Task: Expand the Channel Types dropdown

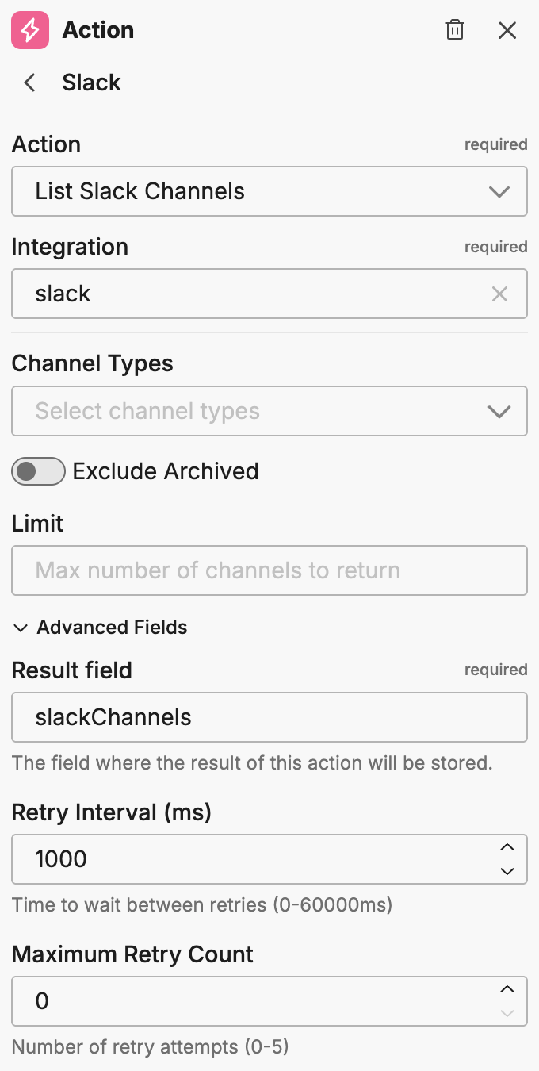Action: coord(269,411)
